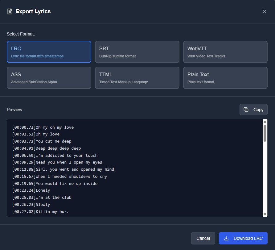The height and width of the screenshot is (250, 275).
Task: Click the preview scrollbar down arrow
Action: 265,214
